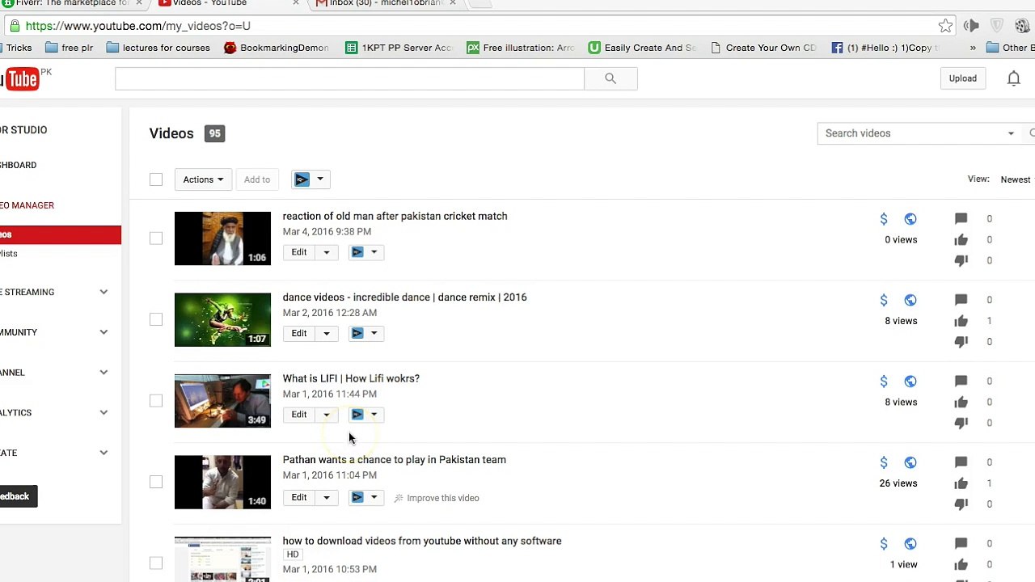Image resolution: width=1035 pixels, height=582 pixels.
Task: Click globe icon for download videos row
Action: tap(910, 544)
